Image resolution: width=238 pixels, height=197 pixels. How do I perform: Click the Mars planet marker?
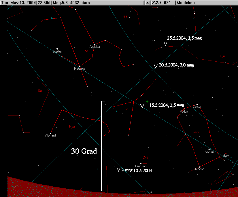click(x=226, y=153)
